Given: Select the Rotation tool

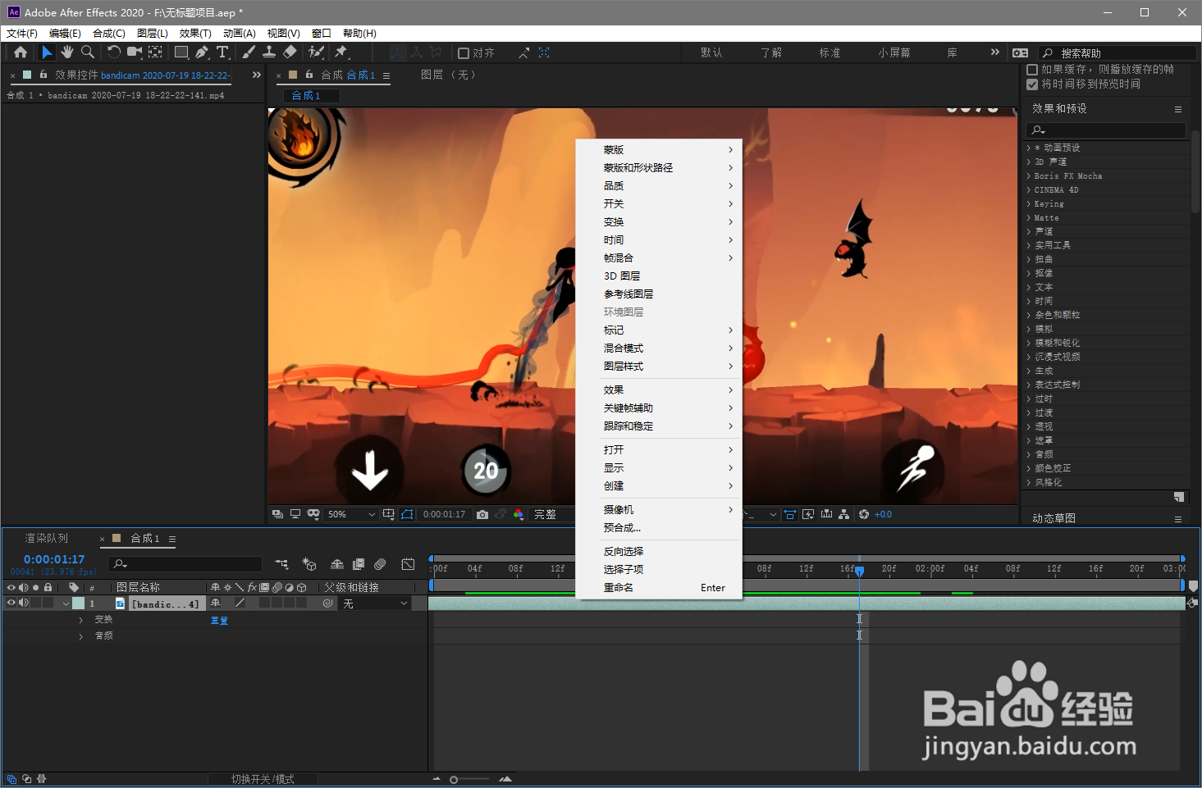Looking at the screenshot, I should 113,52.
